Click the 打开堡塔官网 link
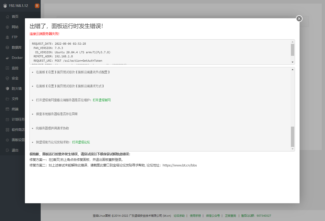325x221 pixels. pos(102,100)
